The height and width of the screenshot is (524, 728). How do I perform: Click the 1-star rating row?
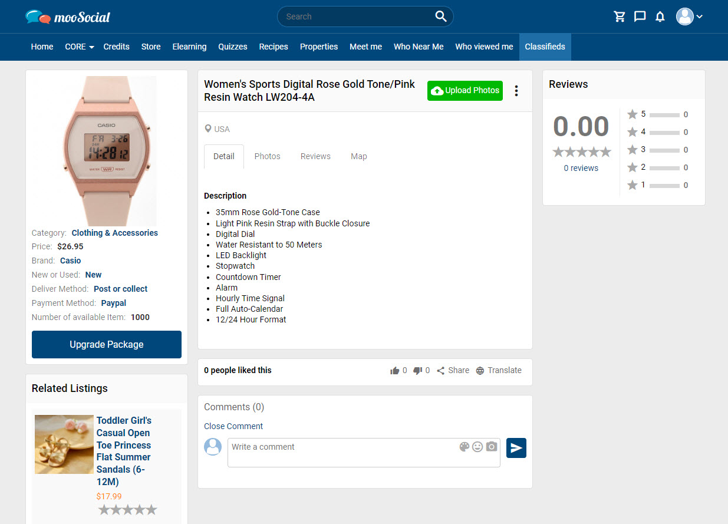click(657, 185)
